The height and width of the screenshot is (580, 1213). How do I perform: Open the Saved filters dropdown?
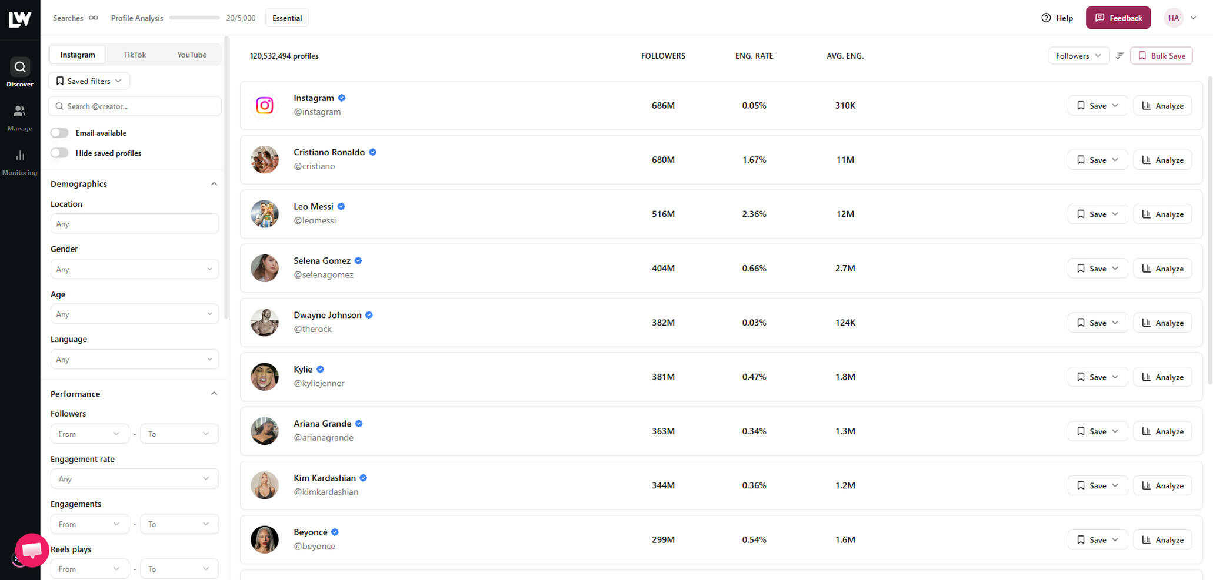click(x=89, y=81)
